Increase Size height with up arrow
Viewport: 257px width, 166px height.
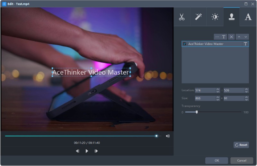click(246, 97)
